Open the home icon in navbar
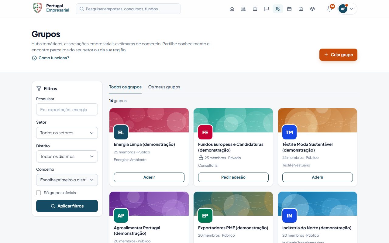 (232, 9)
